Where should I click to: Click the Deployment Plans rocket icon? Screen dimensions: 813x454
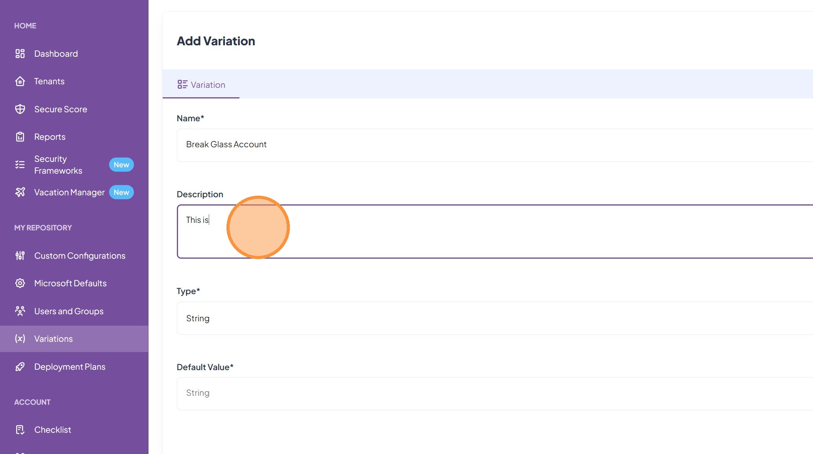coord(20,367)
